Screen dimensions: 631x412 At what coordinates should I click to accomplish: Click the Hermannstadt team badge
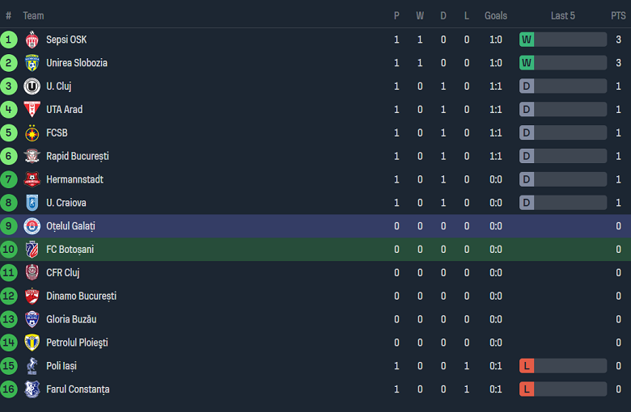32,179
